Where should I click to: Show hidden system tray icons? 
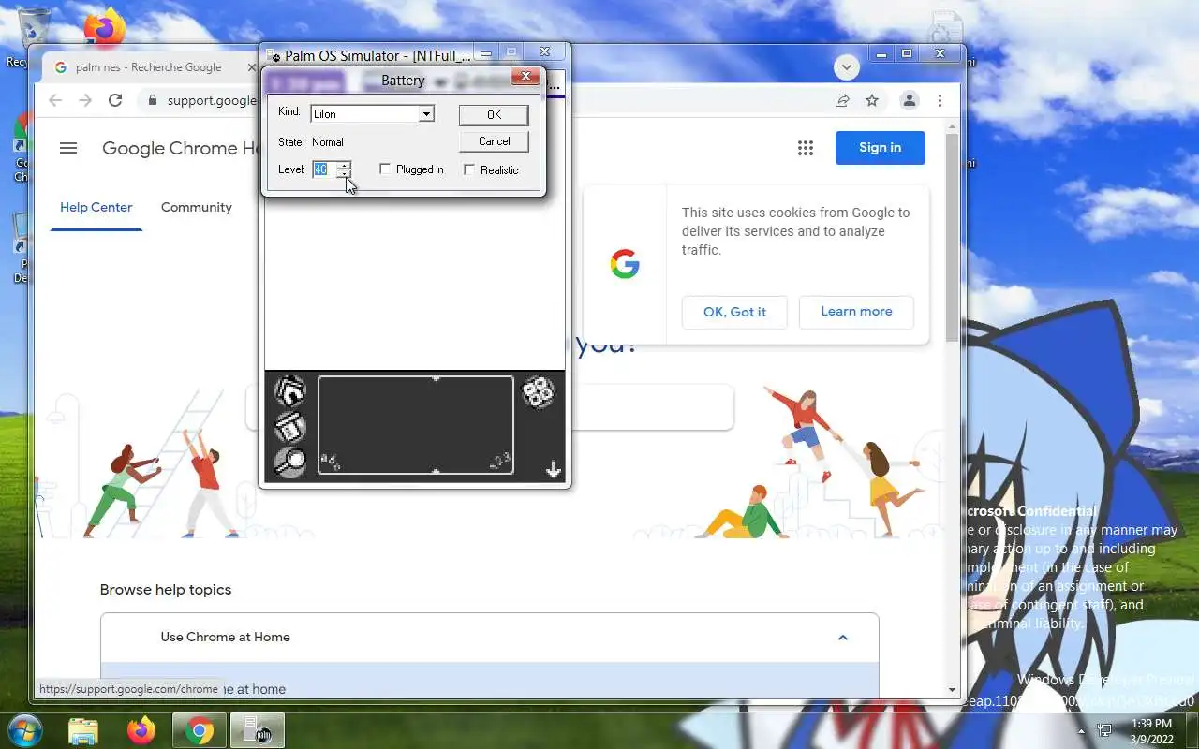tap(1082, 731)
